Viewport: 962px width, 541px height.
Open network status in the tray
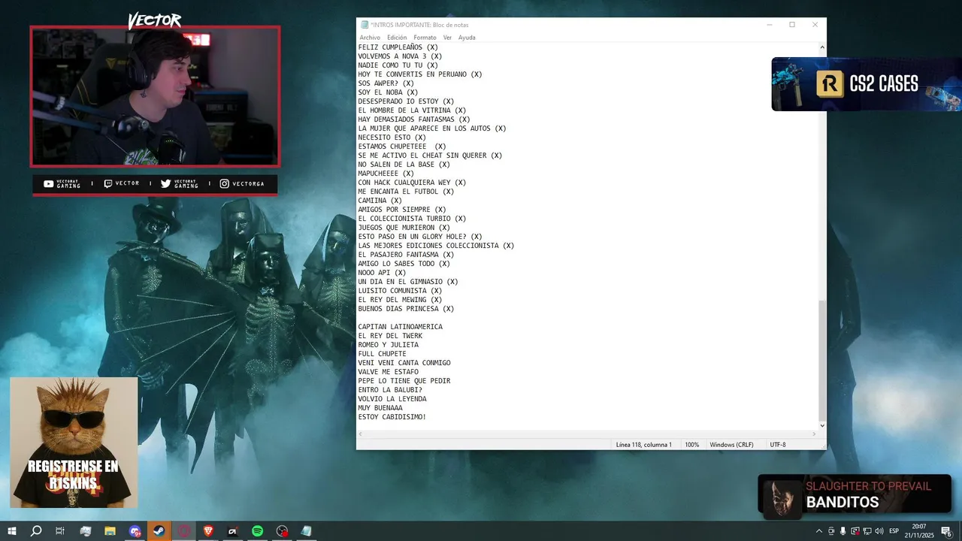867,531
